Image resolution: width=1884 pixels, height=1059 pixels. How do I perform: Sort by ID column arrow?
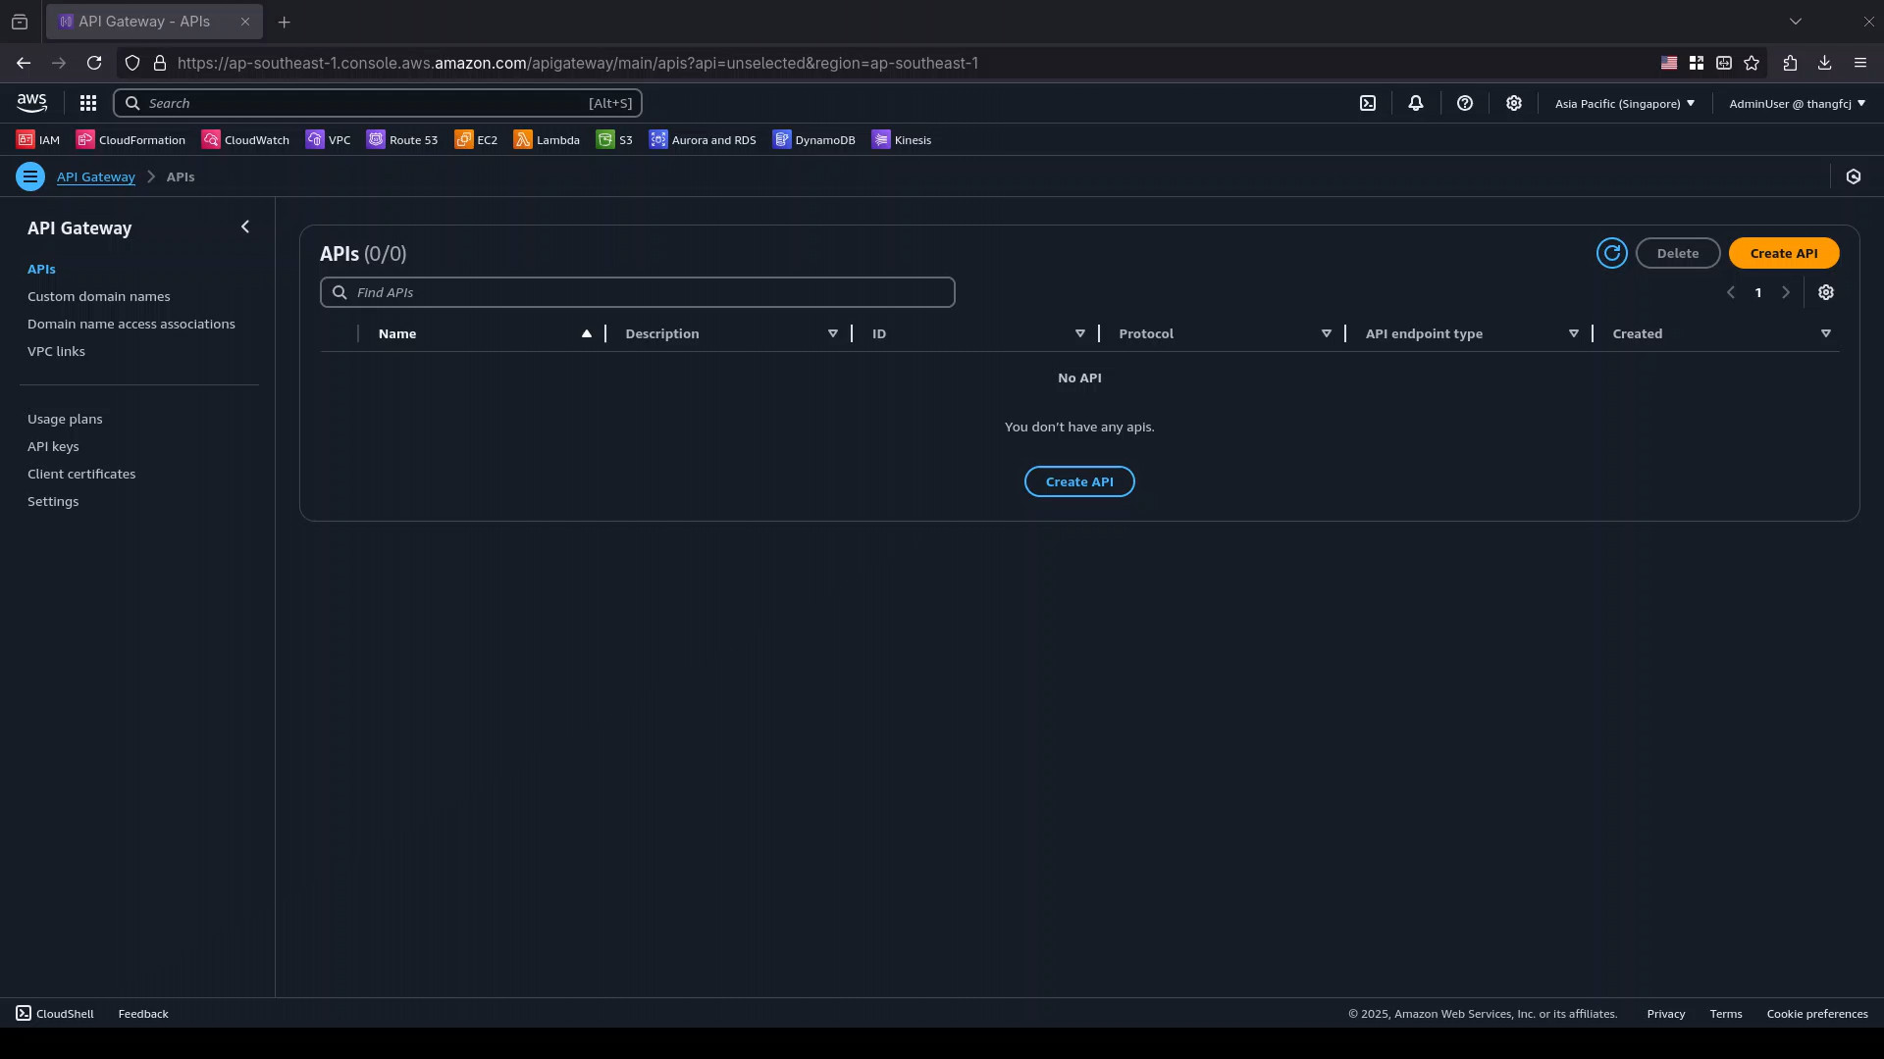pos(1080,333)
